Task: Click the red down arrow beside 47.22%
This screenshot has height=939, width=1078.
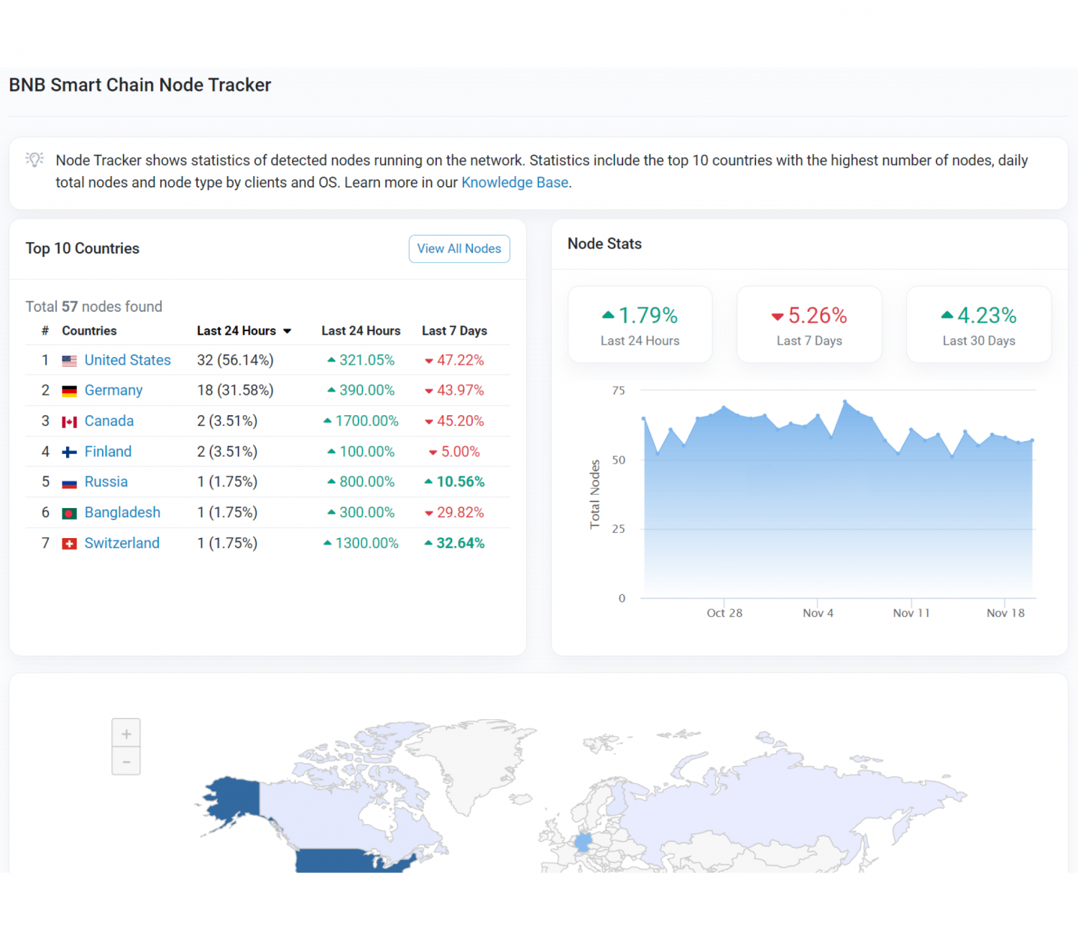Action: pos(429,360)
